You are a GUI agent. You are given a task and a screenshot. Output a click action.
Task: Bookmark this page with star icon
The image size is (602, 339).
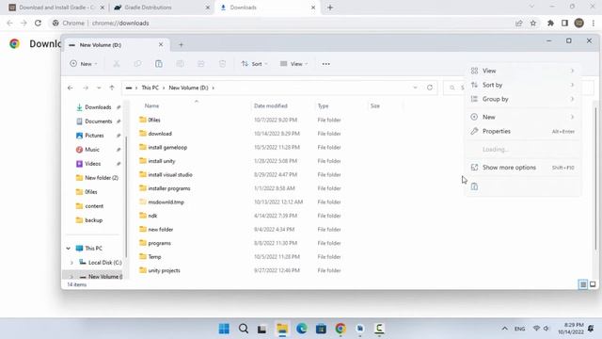pos(533,23)
